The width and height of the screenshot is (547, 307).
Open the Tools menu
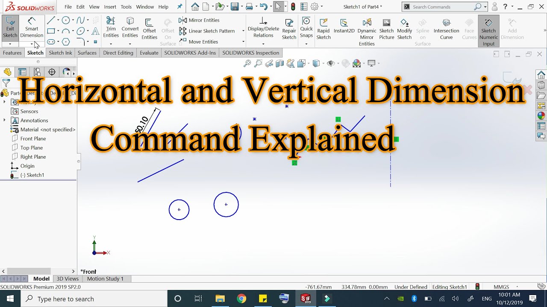[x=126, y=7]
